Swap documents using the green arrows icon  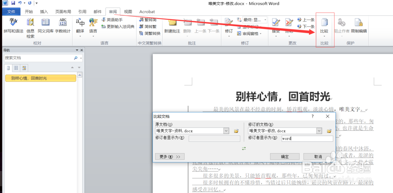(x=244, y=148)
